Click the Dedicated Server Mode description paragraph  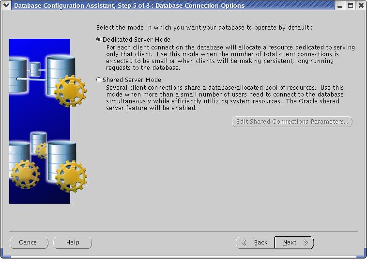point(230,58)
